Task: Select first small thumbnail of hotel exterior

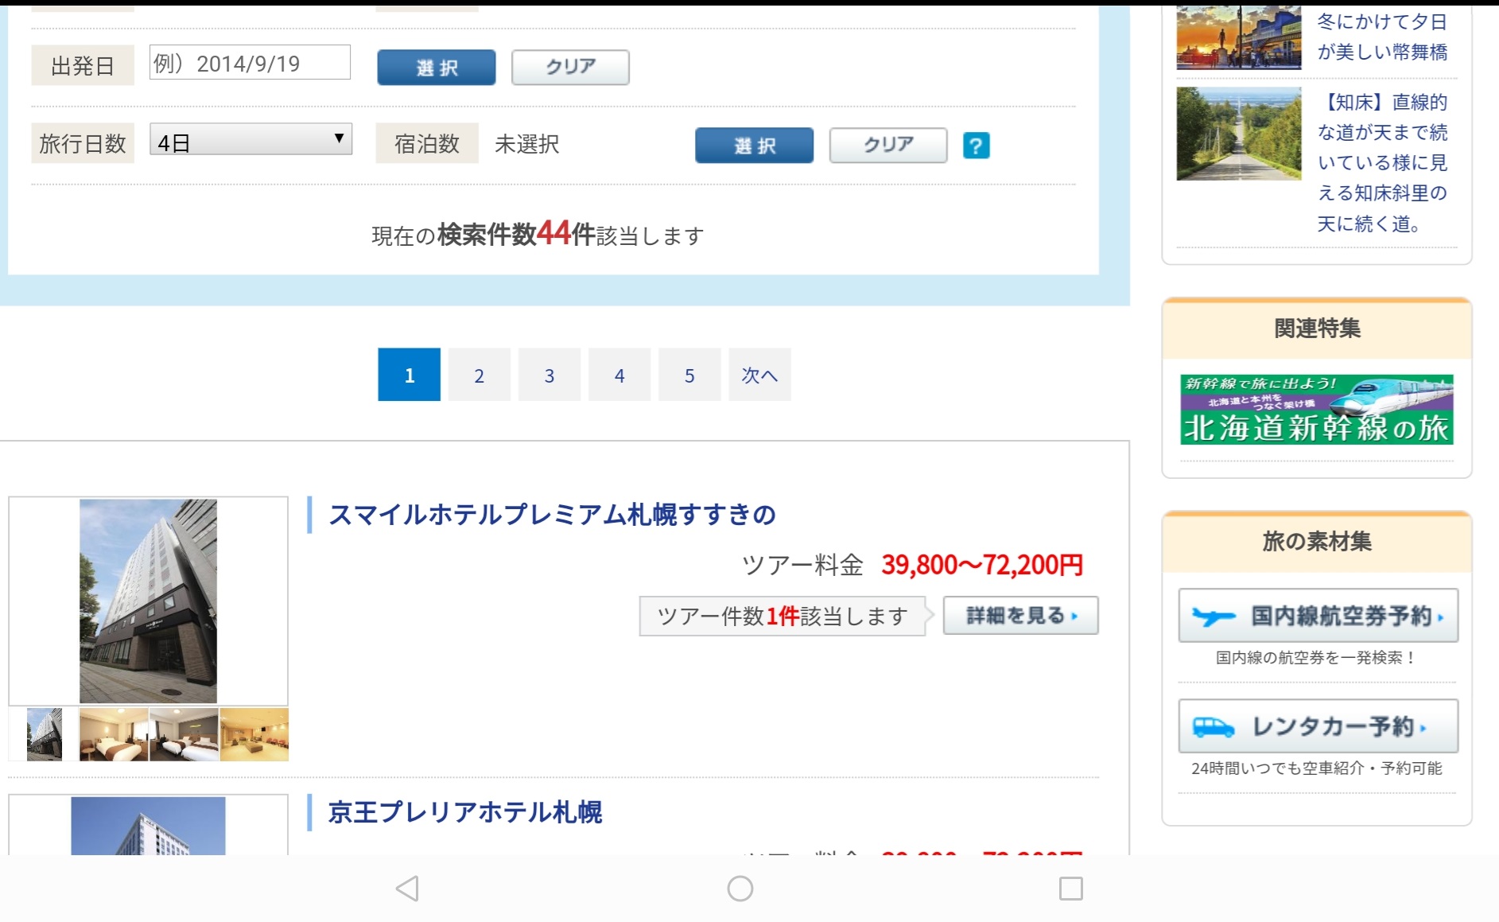Action: 44,734
